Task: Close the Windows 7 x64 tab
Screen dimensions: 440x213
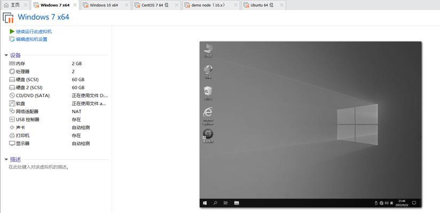Action: point(75,5)
